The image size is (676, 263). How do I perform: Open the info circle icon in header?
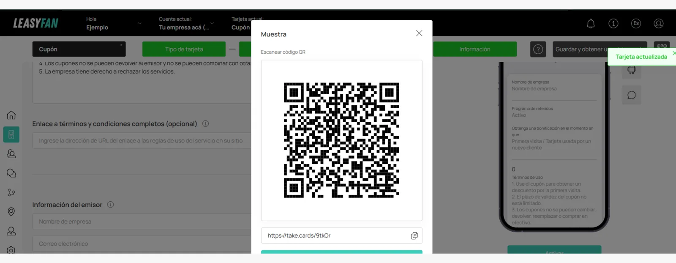click(x=613, y=24)
